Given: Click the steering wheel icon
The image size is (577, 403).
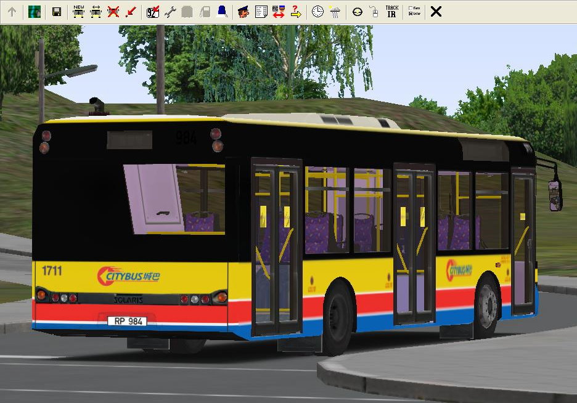Looking at the screenshot, I should 357,12.
